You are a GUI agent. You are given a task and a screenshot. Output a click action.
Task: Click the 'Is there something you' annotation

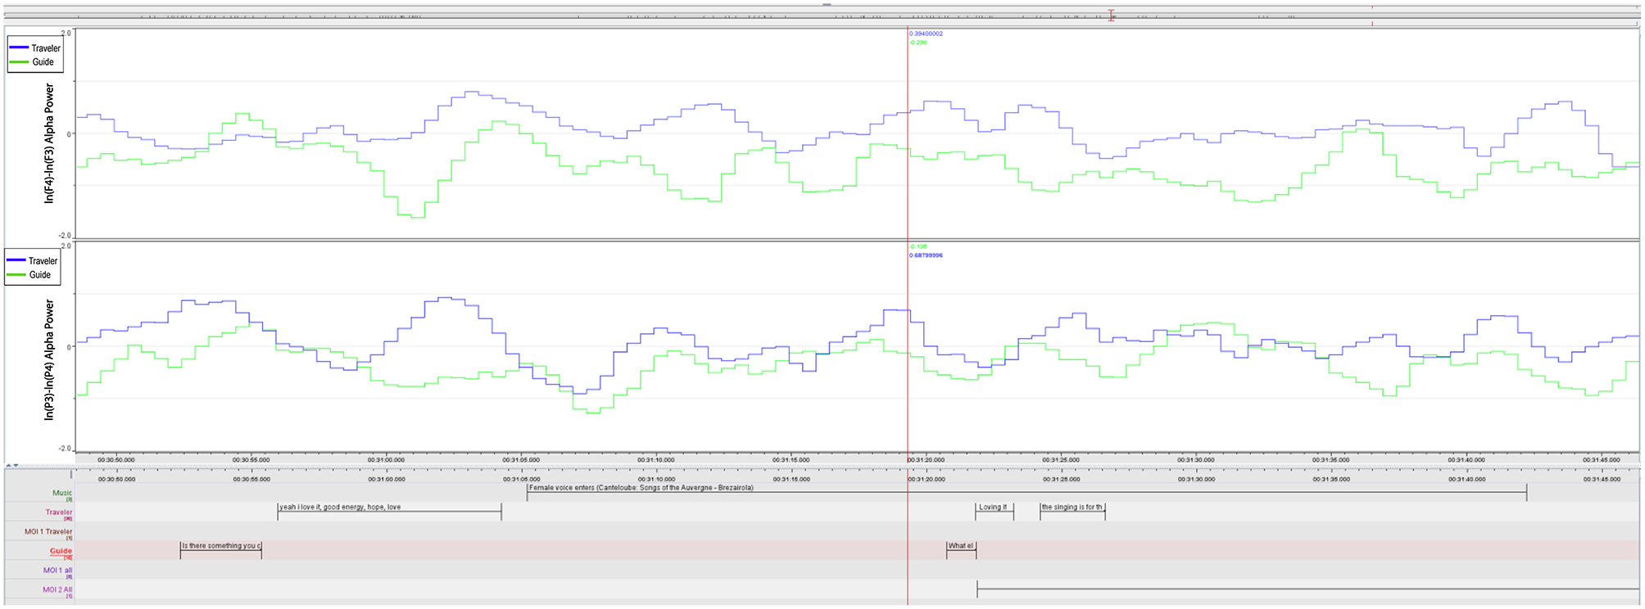[x=220, y=546]
